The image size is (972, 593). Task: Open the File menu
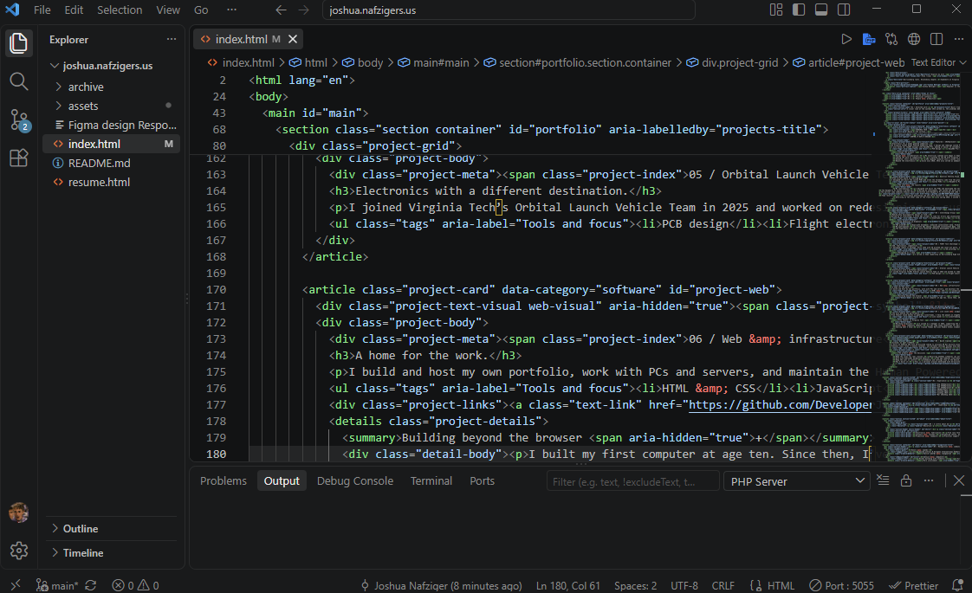[42, 10]
